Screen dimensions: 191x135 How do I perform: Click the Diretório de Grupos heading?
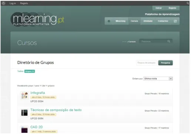tap(36, 63)
